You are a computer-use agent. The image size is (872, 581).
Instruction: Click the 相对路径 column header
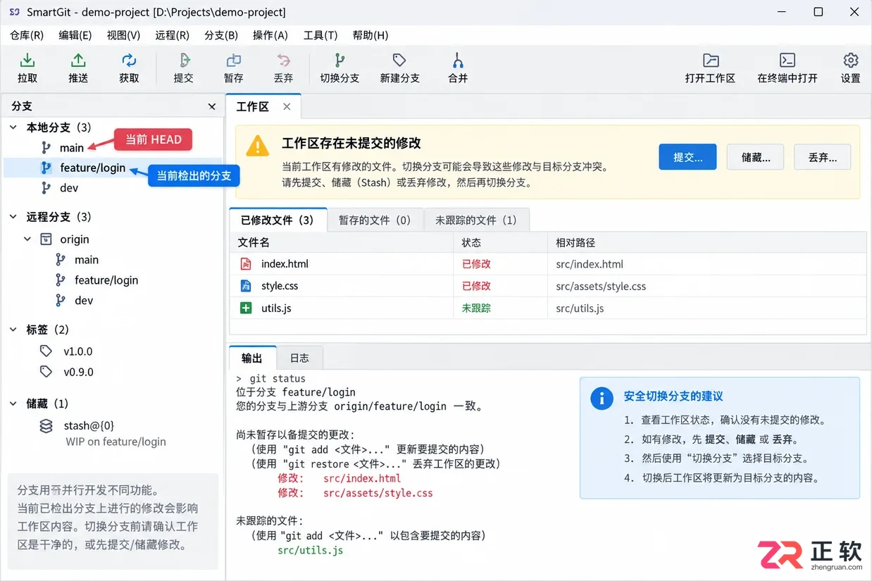pos(706,242)
